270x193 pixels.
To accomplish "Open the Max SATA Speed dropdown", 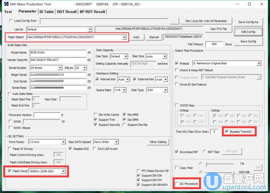I will click(x=116, y=142).
